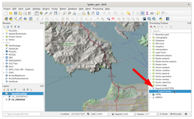The width and height of the screenshot is (194, 119).
Task: Click the Show Map Tips speech-bubble icon
Action: (158, 13)
